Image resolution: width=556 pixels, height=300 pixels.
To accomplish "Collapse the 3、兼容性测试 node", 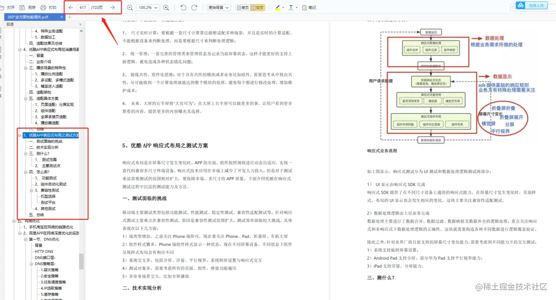I will pyautogui.click(x=31, y=190).
